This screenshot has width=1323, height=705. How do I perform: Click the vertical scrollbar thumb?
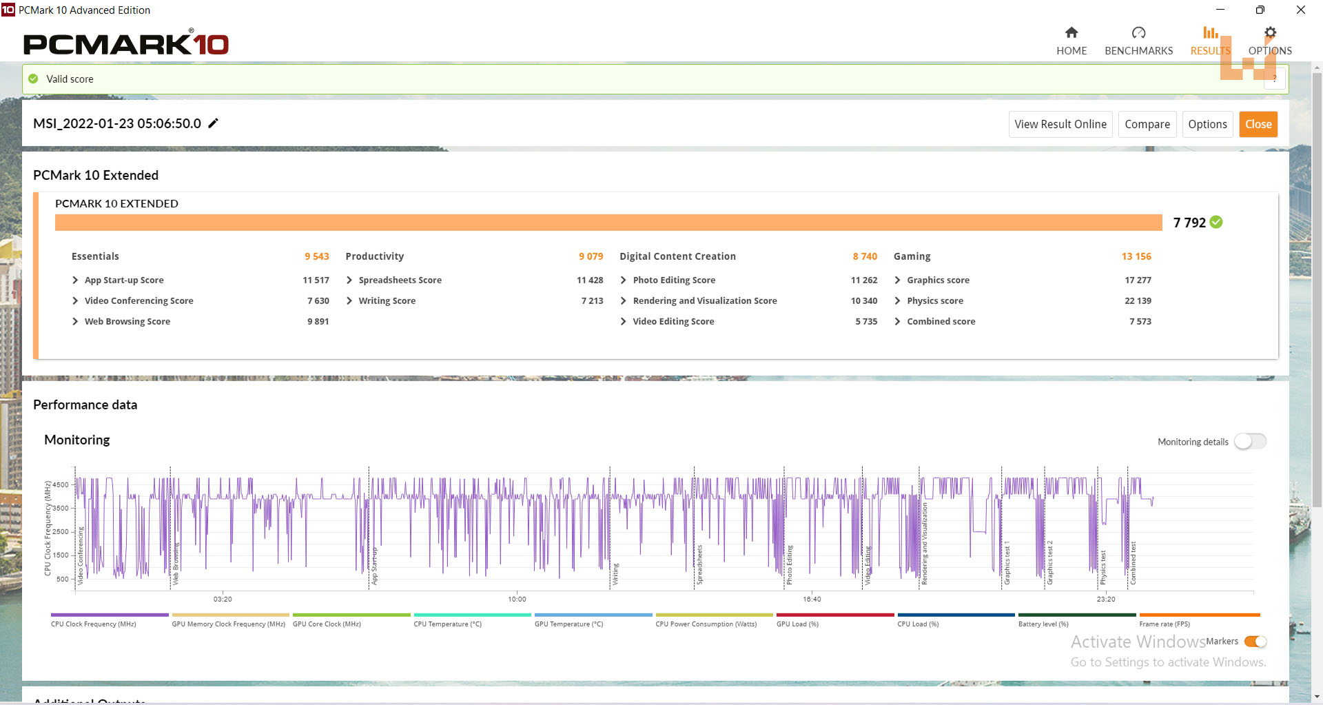[1317, 289]
